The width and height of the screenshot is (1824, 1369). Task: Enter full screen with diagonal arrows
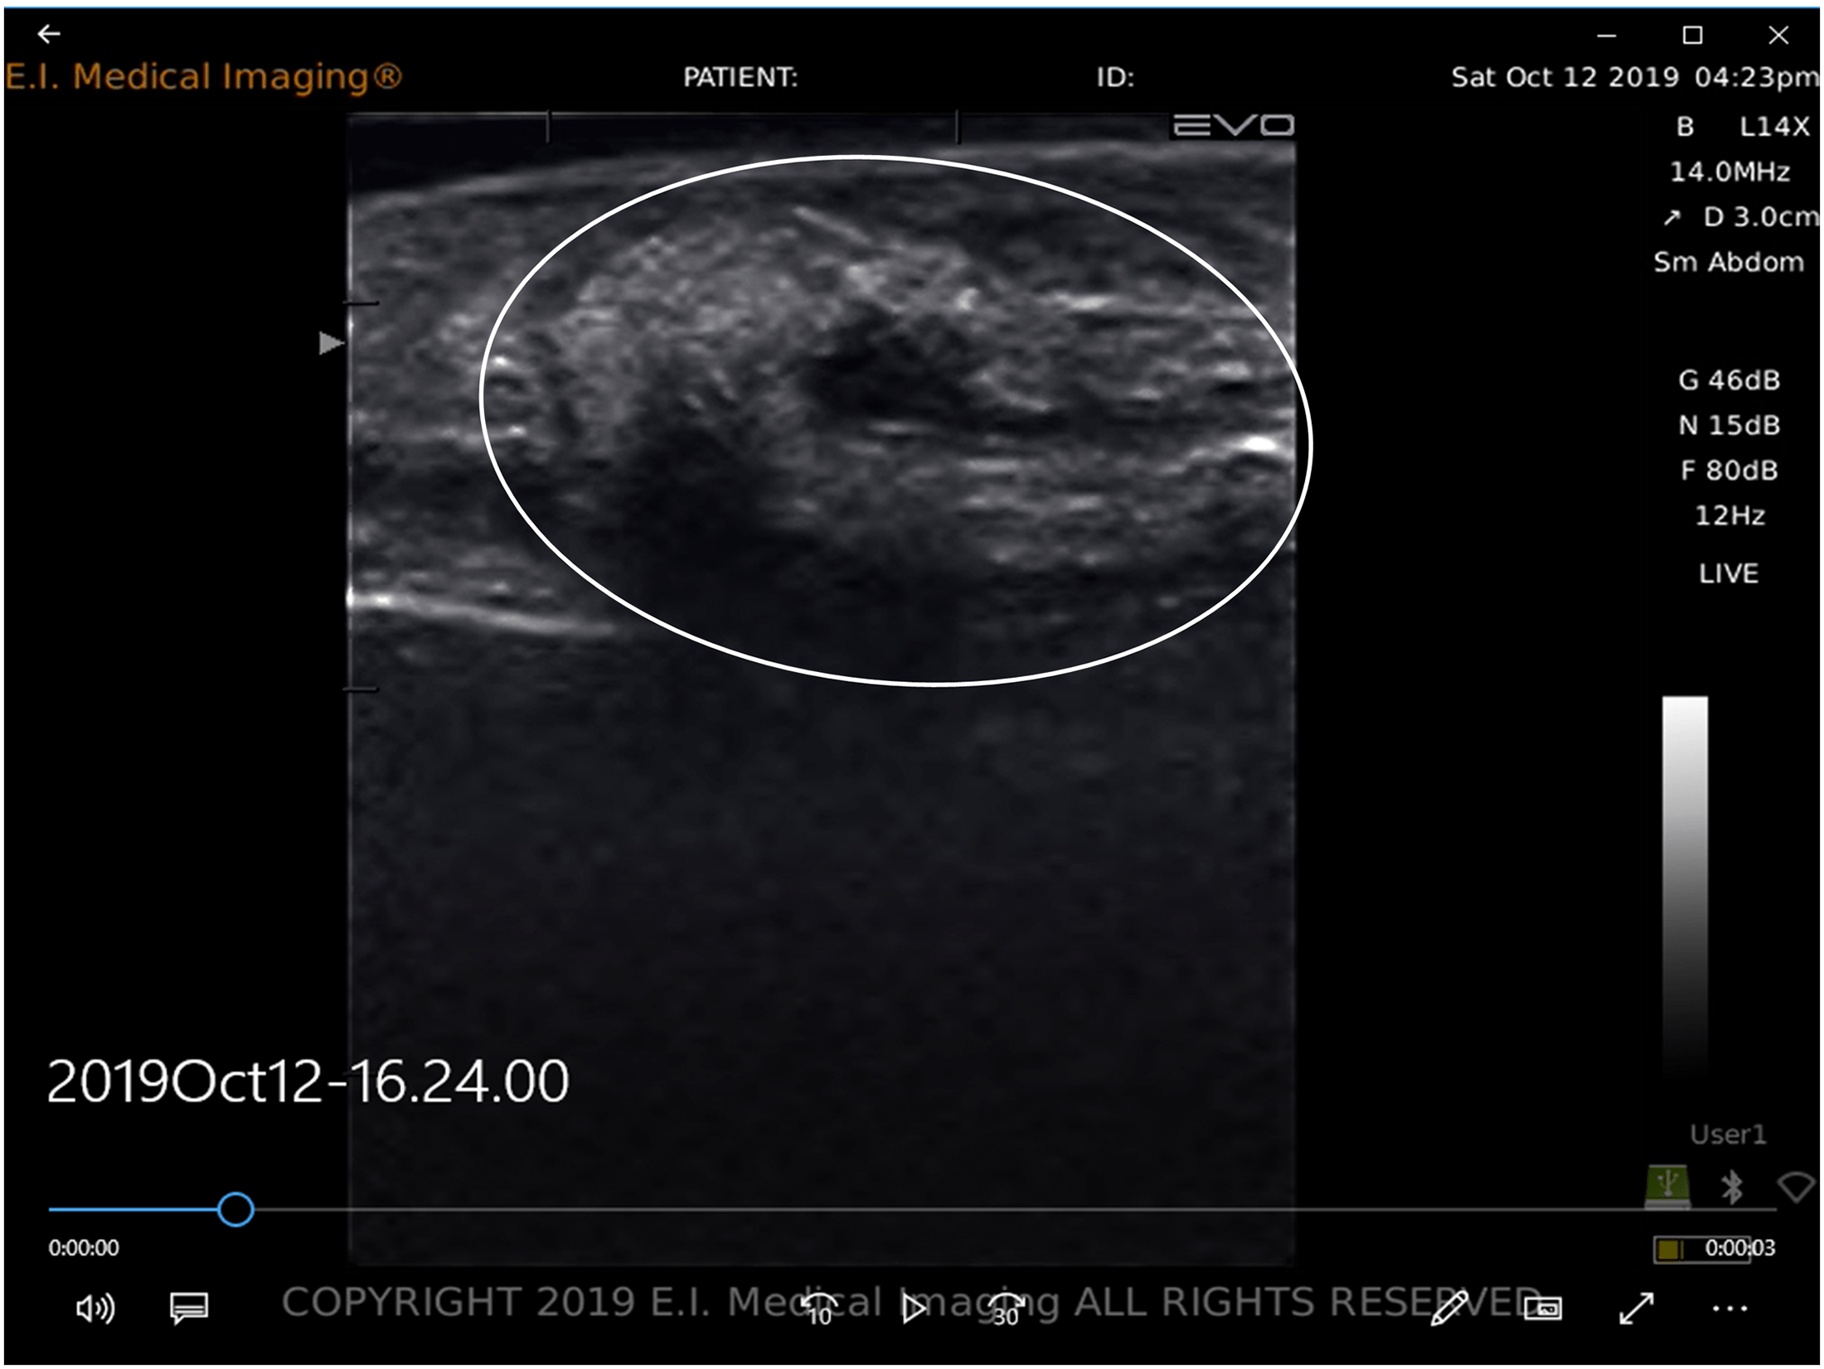click(1637, 1309)
